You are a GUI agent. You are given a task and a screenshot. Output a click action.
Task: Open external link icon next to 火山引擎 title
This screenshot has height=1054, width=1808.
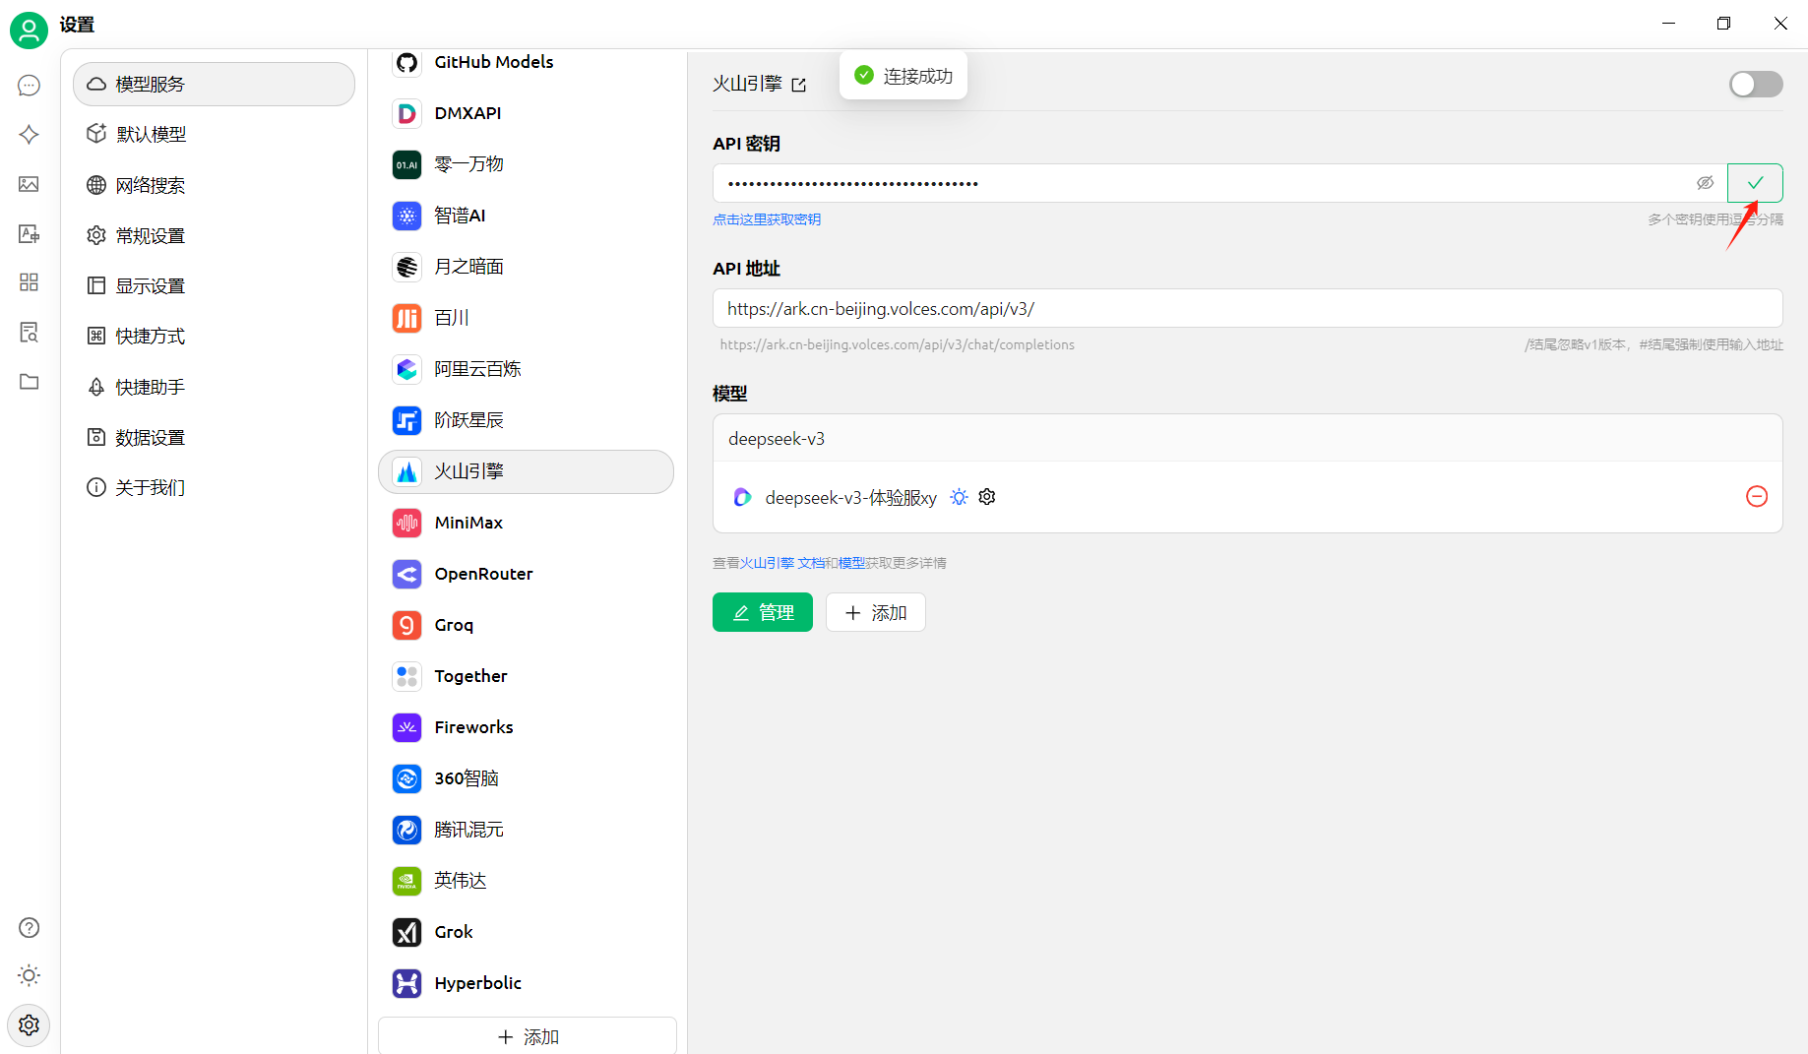(798, 86)
